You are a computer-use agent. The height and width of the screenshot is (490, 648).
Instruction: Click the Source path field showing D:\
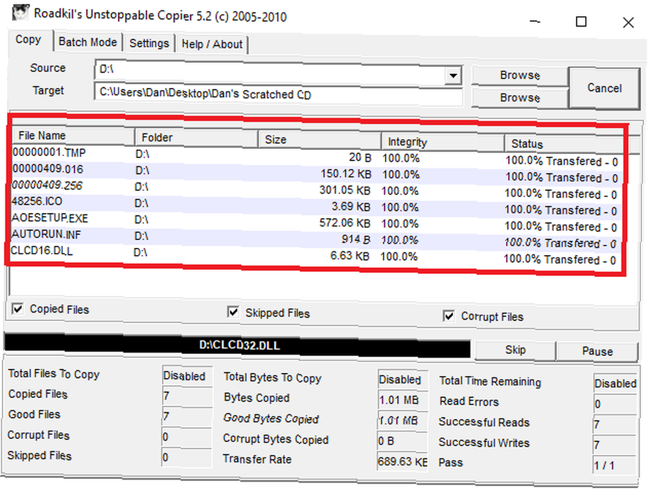coord(270,72)
